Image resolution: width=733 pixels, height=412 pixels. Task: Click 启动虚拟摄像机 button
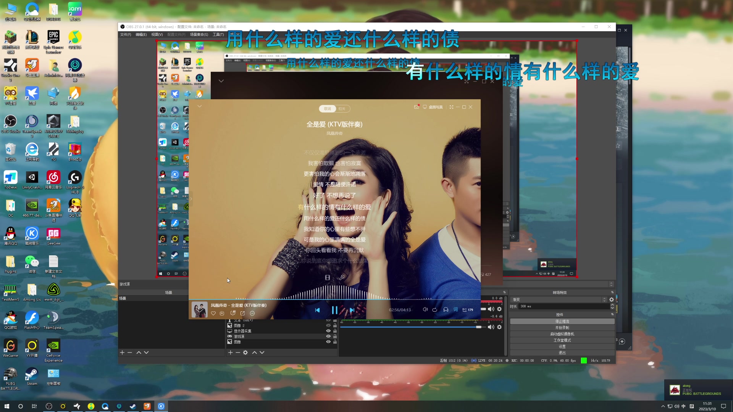click(562, 334)
